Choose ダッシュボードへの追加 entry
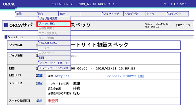The height and width of the screenshot is (107, 196). click(54, 68)
